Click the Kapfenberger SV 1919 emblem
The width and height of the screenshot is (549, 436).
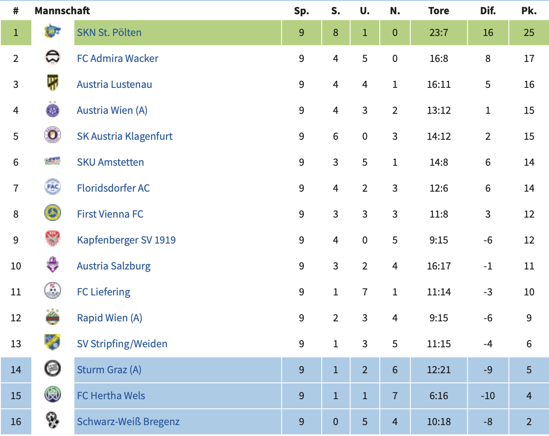click(x=53, y=239)
